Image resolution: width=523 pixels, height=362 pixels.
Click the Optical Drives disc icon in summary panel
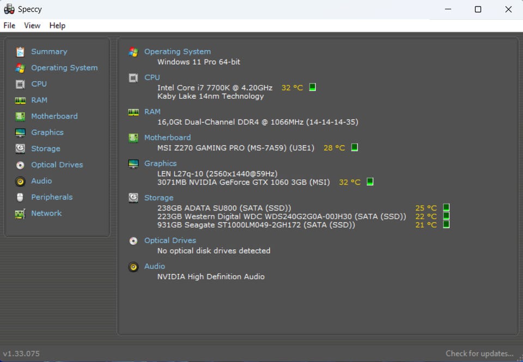tap(133, 241)
